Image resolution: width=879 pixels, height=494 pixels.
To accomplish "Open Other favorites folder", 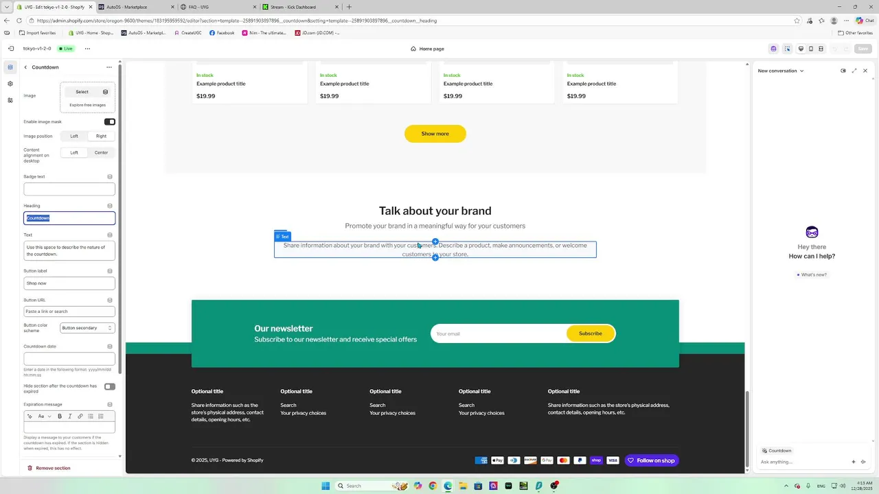I will click(855, 33).
